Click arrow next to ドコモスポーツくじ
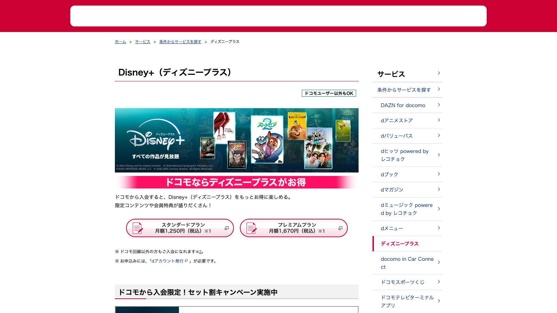 (439, 282)
